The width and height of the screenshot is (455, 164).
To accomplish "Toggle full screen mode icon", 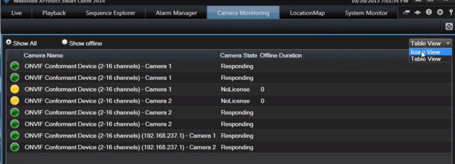I will [449, 27].
